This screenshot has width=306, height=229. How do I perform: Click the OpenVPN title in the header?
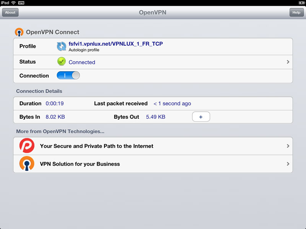pos(153,13)
